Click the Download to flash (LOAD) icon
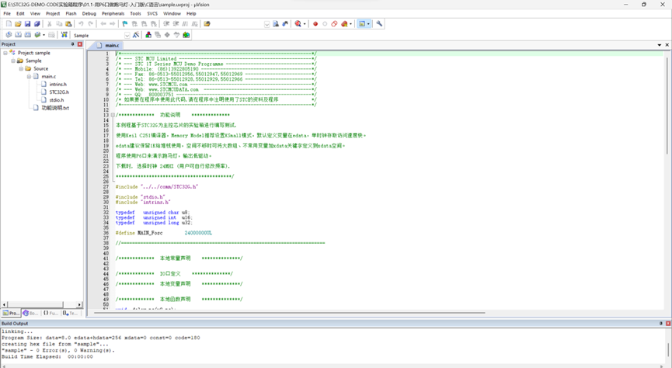 [x=64, y=35]
